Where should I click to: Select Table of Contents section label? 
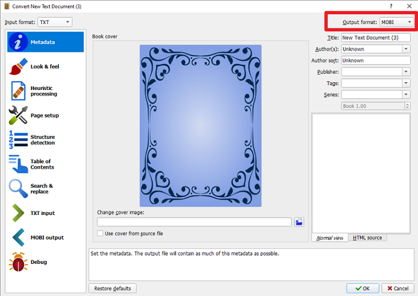[x=42, y=164]
